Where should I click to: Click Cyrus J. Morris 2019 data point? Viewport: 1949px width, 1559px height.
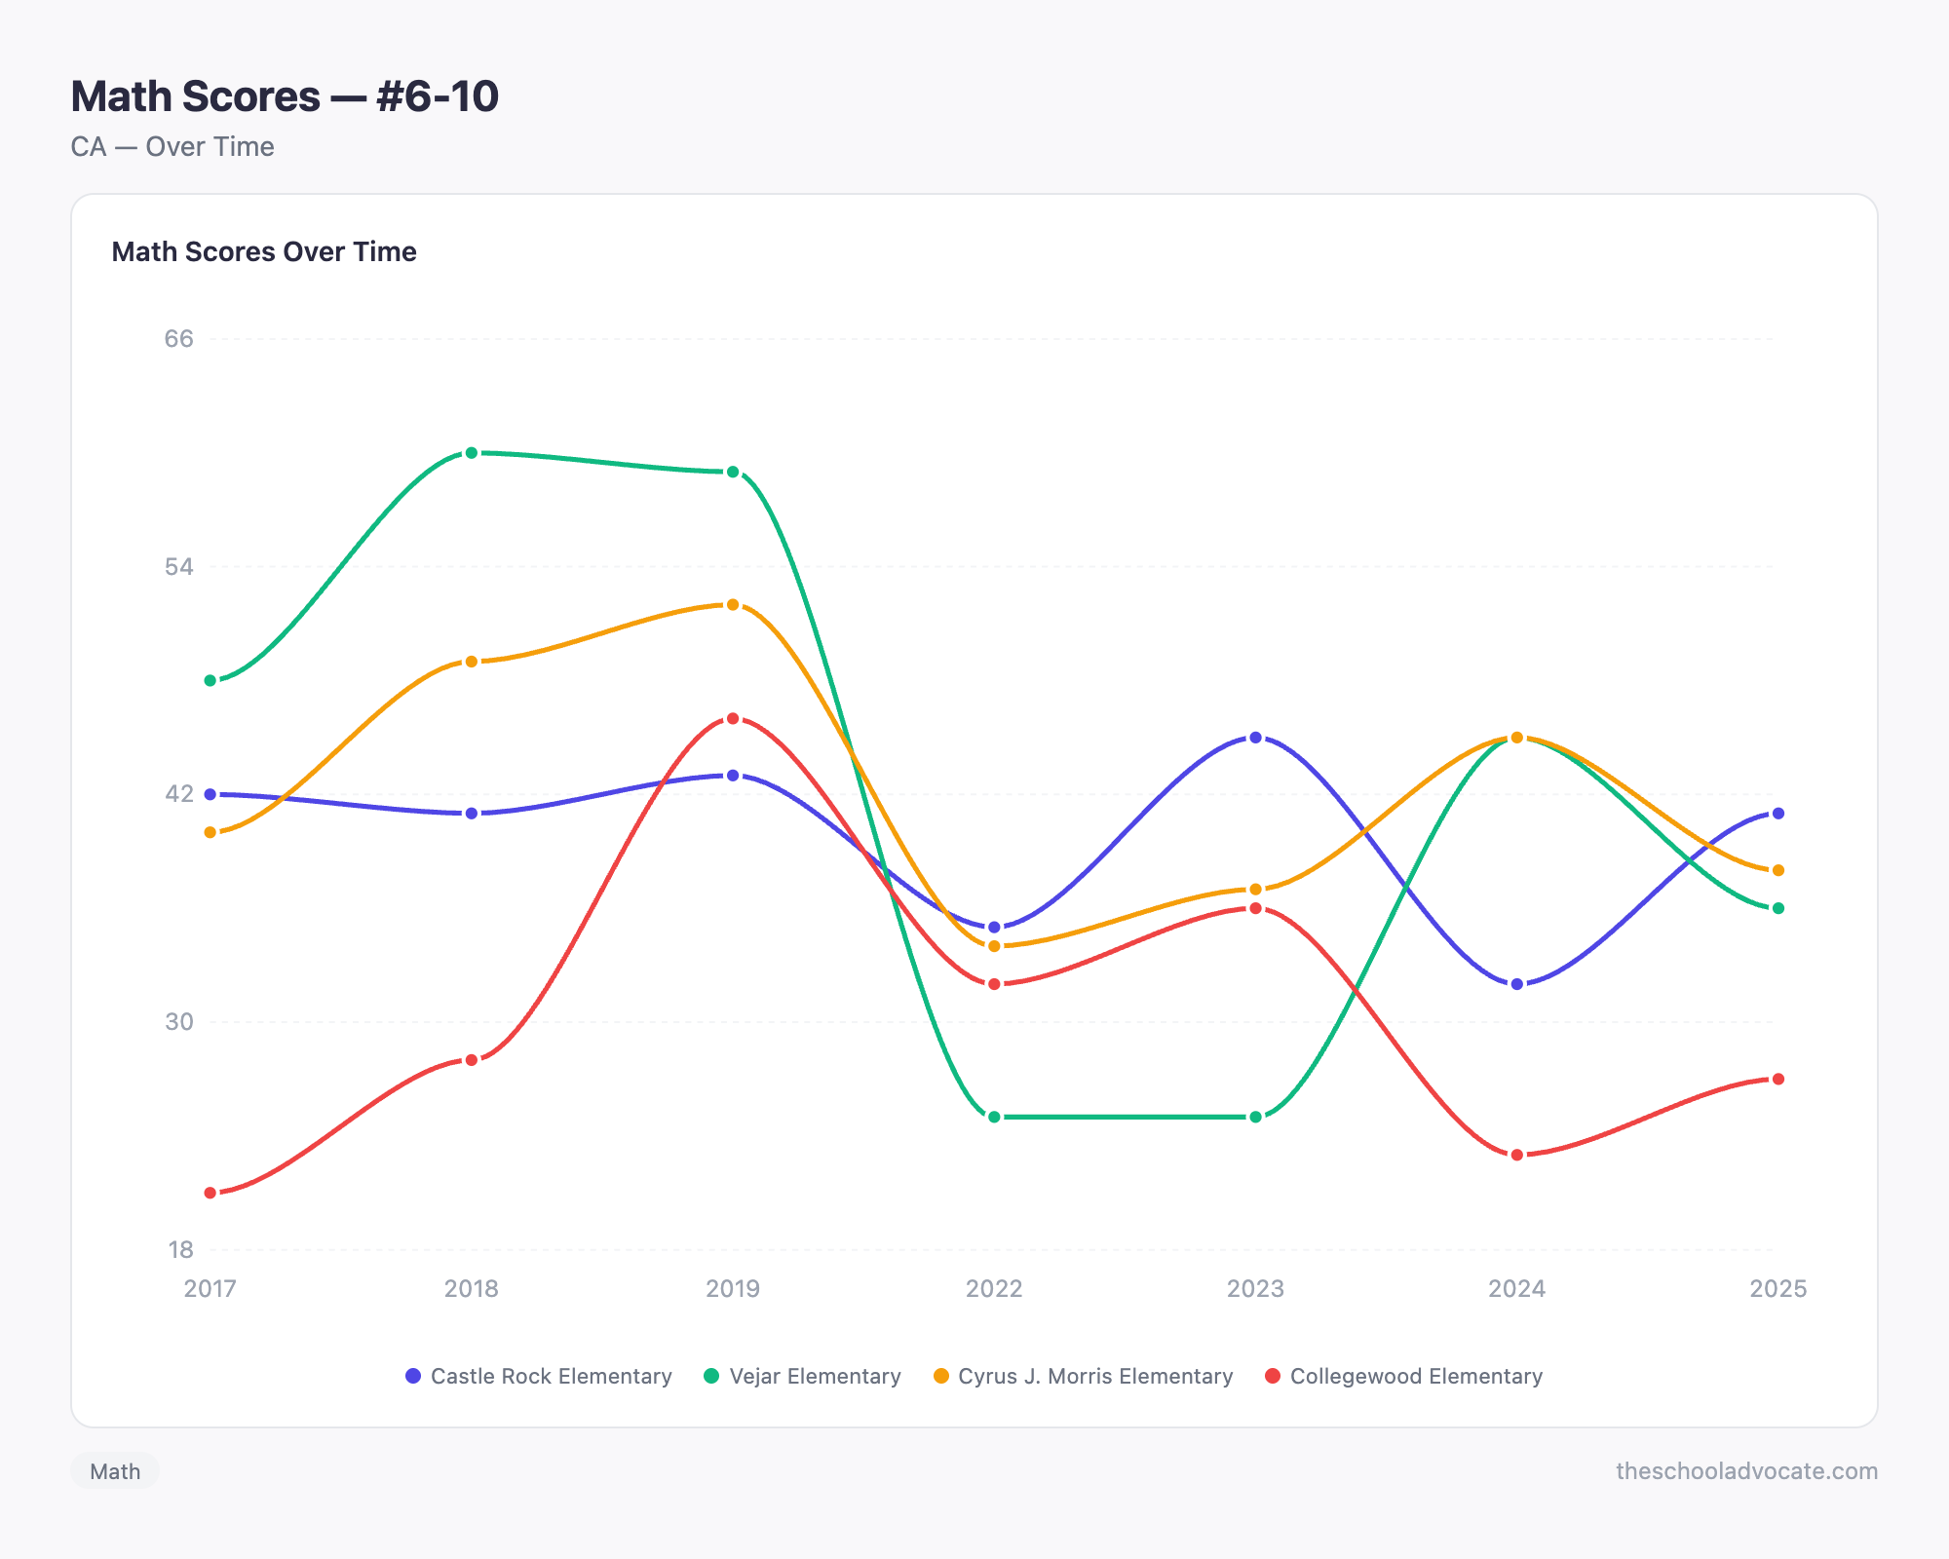pos(733,605)
